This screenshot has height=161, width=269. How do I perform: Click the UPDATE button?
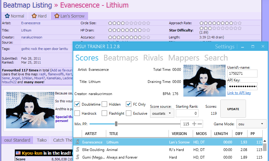233,109
